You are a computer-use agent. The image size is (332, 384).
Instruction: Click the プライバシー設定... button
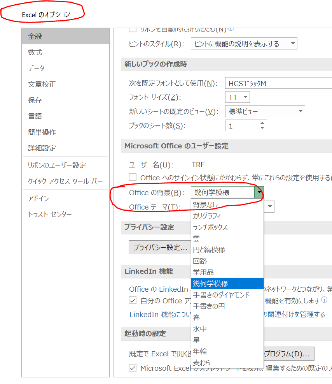[x=160, y=247]
